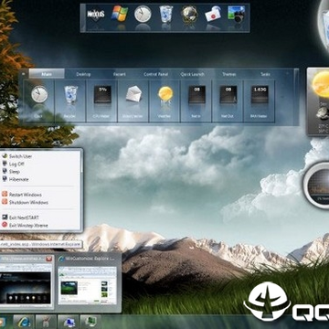Choose Shutdown Windows

(28, 202)
